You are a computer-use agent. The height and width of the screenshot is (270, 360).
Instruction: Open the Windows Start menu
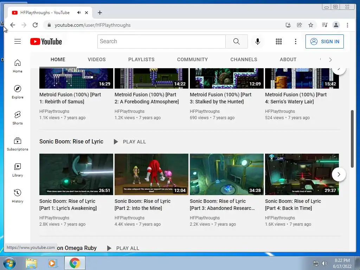[9, 263]
